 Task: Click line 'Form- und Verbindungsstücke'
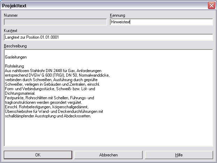[x=50, y=89]
